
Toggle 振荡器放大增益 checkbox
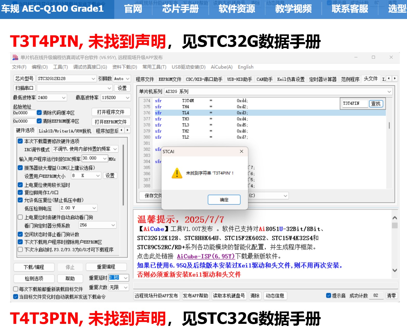[20, 168]
